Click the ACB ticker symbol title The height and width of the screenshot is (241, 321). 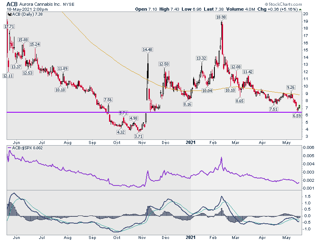[x=12, y=4]
